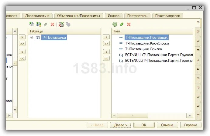Click the green plus add field icon
Viewport: 210px width, 136px height.
pos(115,24)
